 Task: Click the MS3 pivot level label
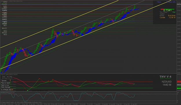(5, 35)
